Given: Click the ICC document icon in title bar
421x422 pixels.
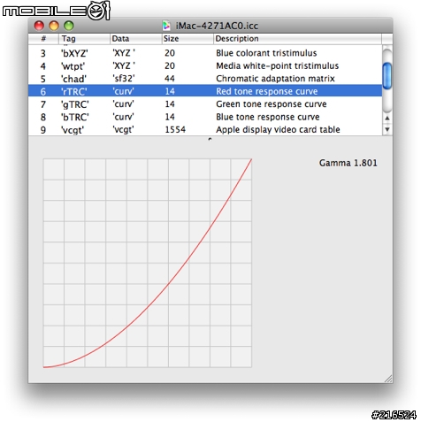Looking at the screenshot, I should click(x=166, y=26).
